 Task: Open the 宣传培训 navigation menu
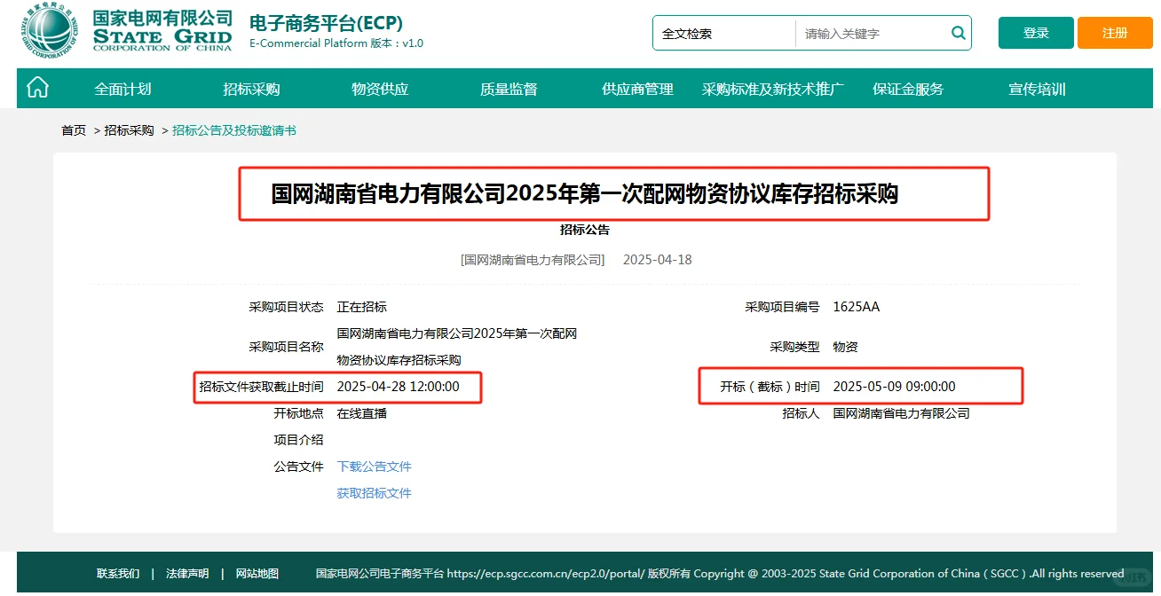(1037, 88)
